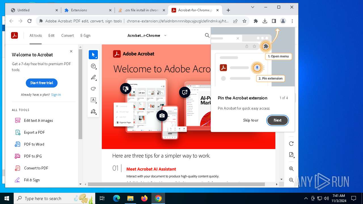Select the add comment tool
Image resolution: width=363 pixels, height=204 pixels.
(93, 66)
